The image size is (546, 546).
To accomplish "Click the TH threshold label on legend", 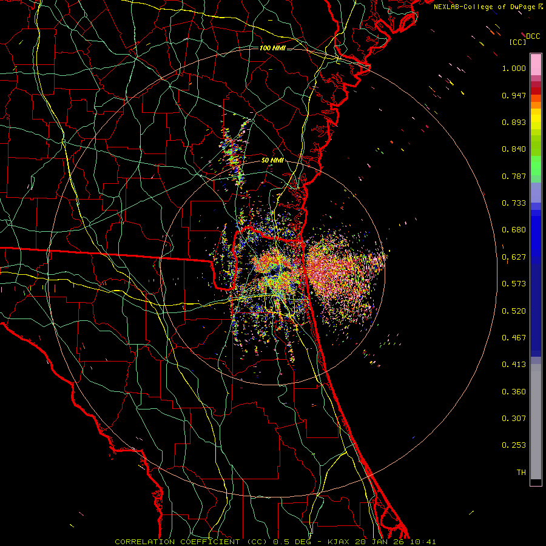I will tap(521, 473).
